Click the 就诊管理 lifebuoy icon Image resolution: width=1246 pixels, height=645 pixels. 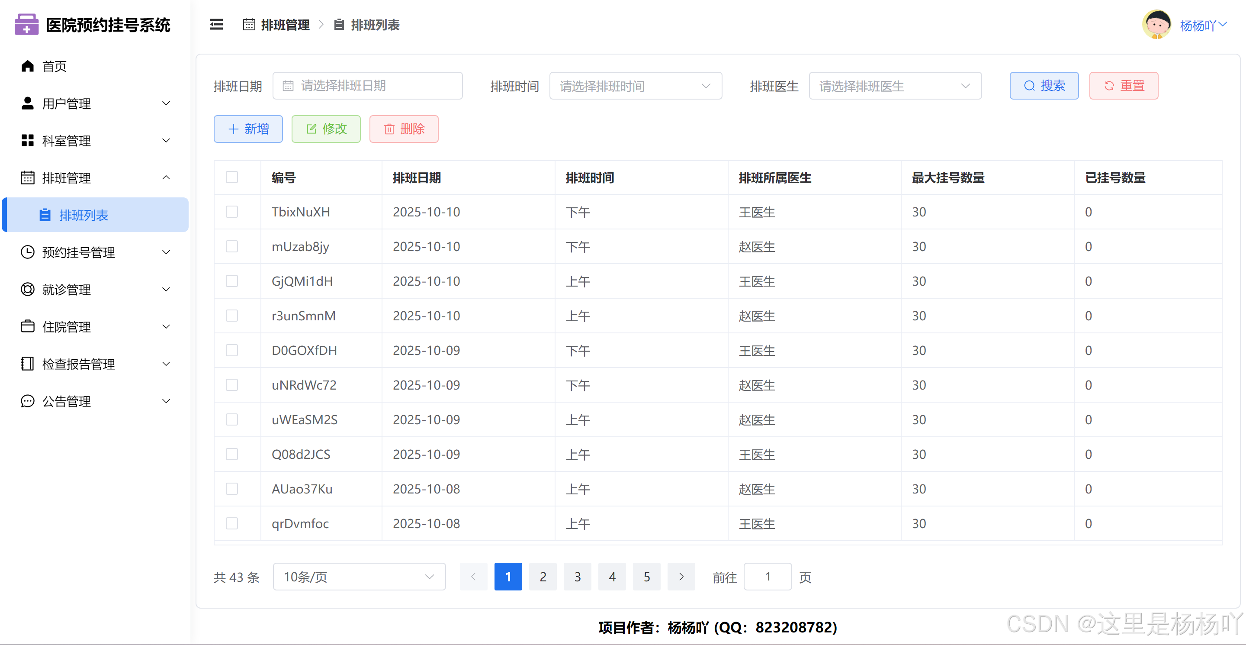point(28,289)
